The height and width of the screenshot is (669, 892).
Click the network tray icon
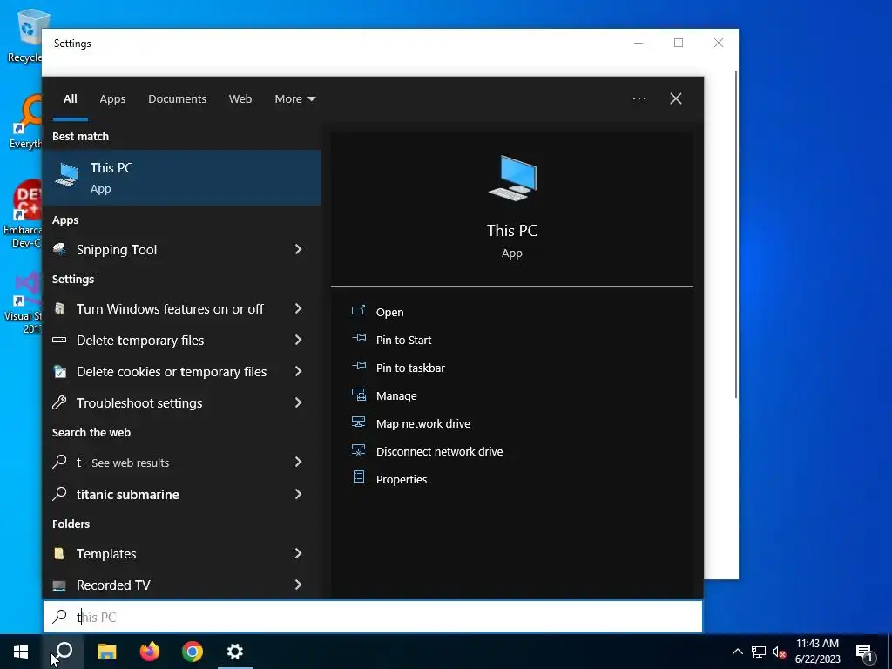(759, 652)
